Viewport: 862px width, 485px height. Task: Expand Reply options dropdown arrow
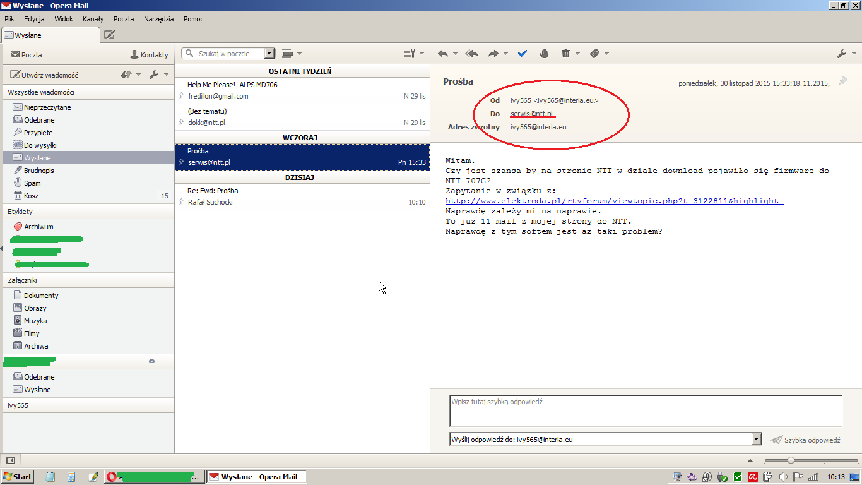click(x=454, y=54)
